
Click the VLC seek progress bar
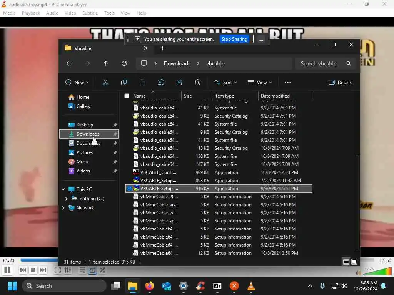[x=197, y=260]
